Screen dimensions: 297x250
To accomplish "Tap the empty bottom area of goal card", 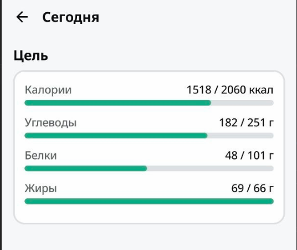I will point(149,214).
